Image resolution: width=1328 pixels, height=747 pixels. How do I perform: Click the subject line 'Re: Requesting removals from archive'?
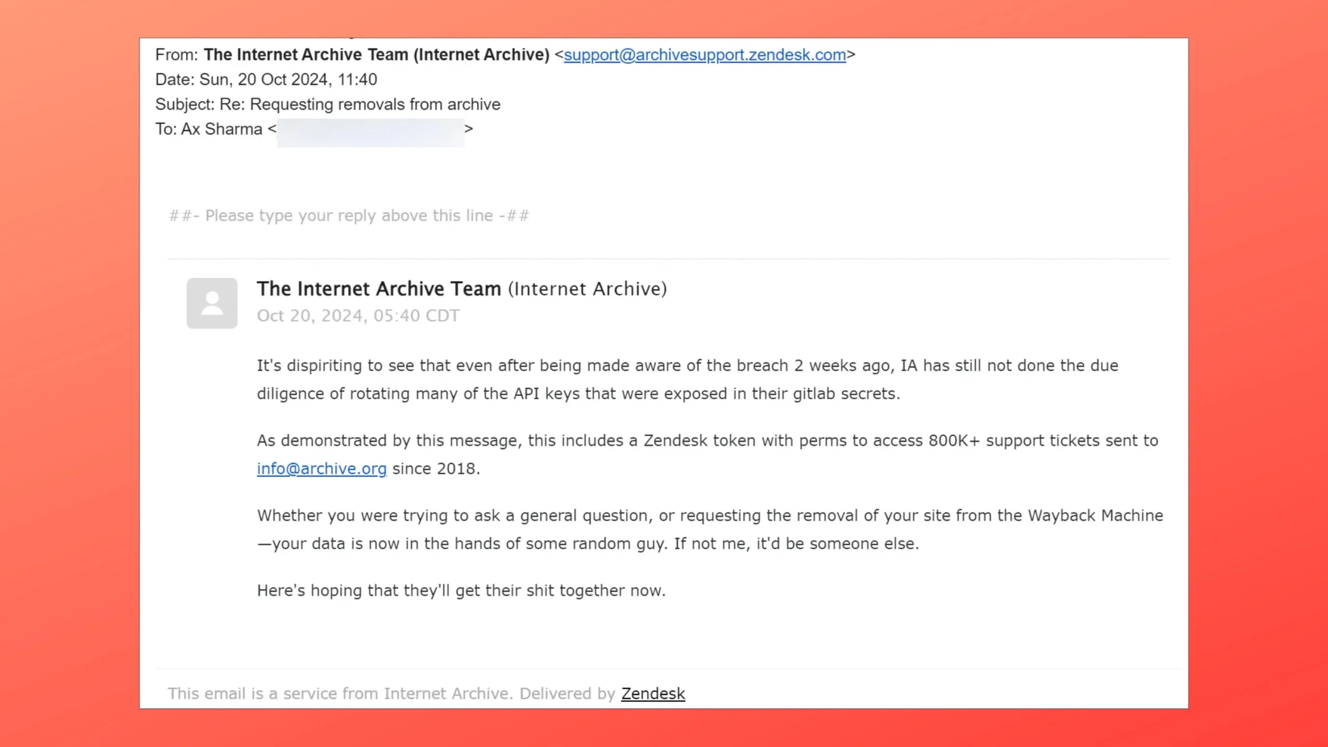click(x=359, y=104)
